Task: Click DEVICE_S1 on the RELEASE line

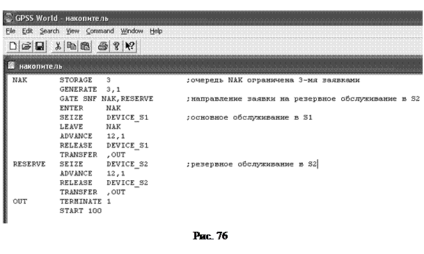Action: (127, 145)
